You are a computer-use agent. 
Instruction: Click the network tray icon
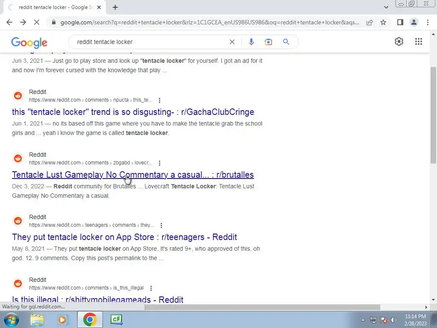click(373, 320)
